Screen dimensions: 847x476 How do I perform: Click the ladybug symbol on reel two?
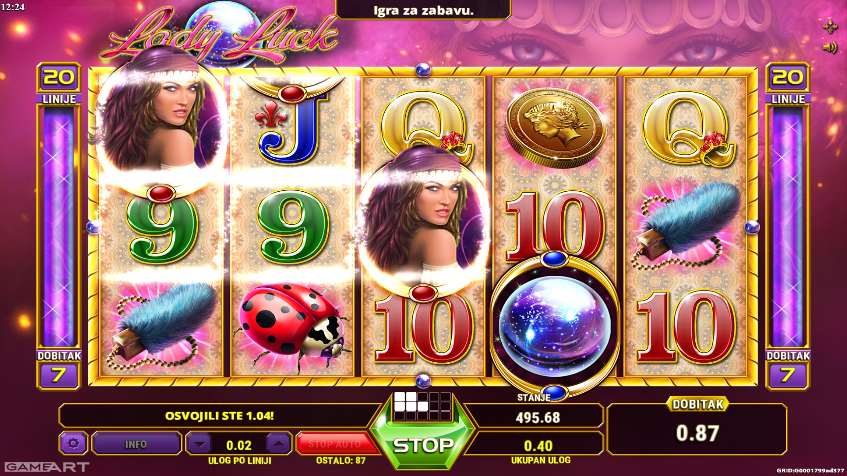291,327
